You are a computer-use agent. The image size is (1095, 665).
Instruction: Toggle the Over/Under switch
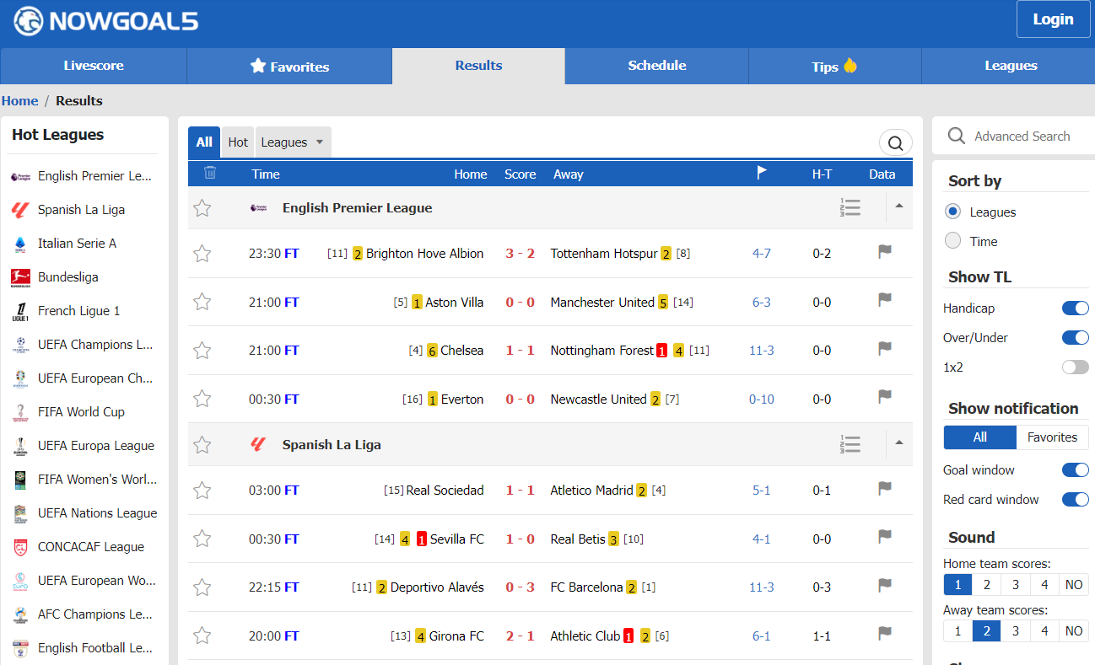point(1075,338)
